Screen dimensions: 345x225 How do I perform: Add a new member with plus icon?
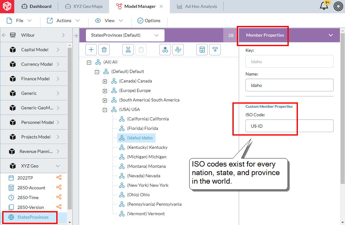pos(91,50)
